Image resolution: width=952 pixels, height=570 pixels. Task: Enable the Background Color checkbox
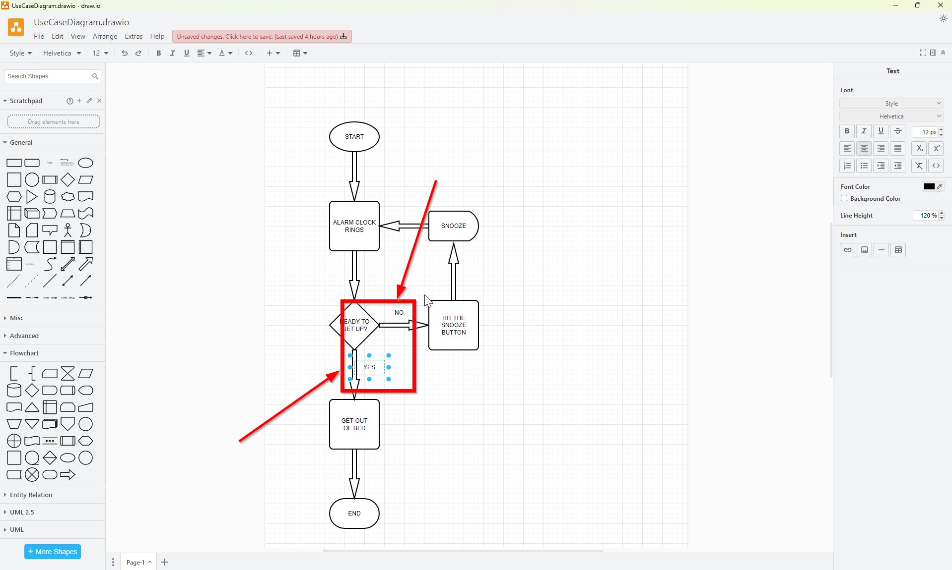pos(844,198)
